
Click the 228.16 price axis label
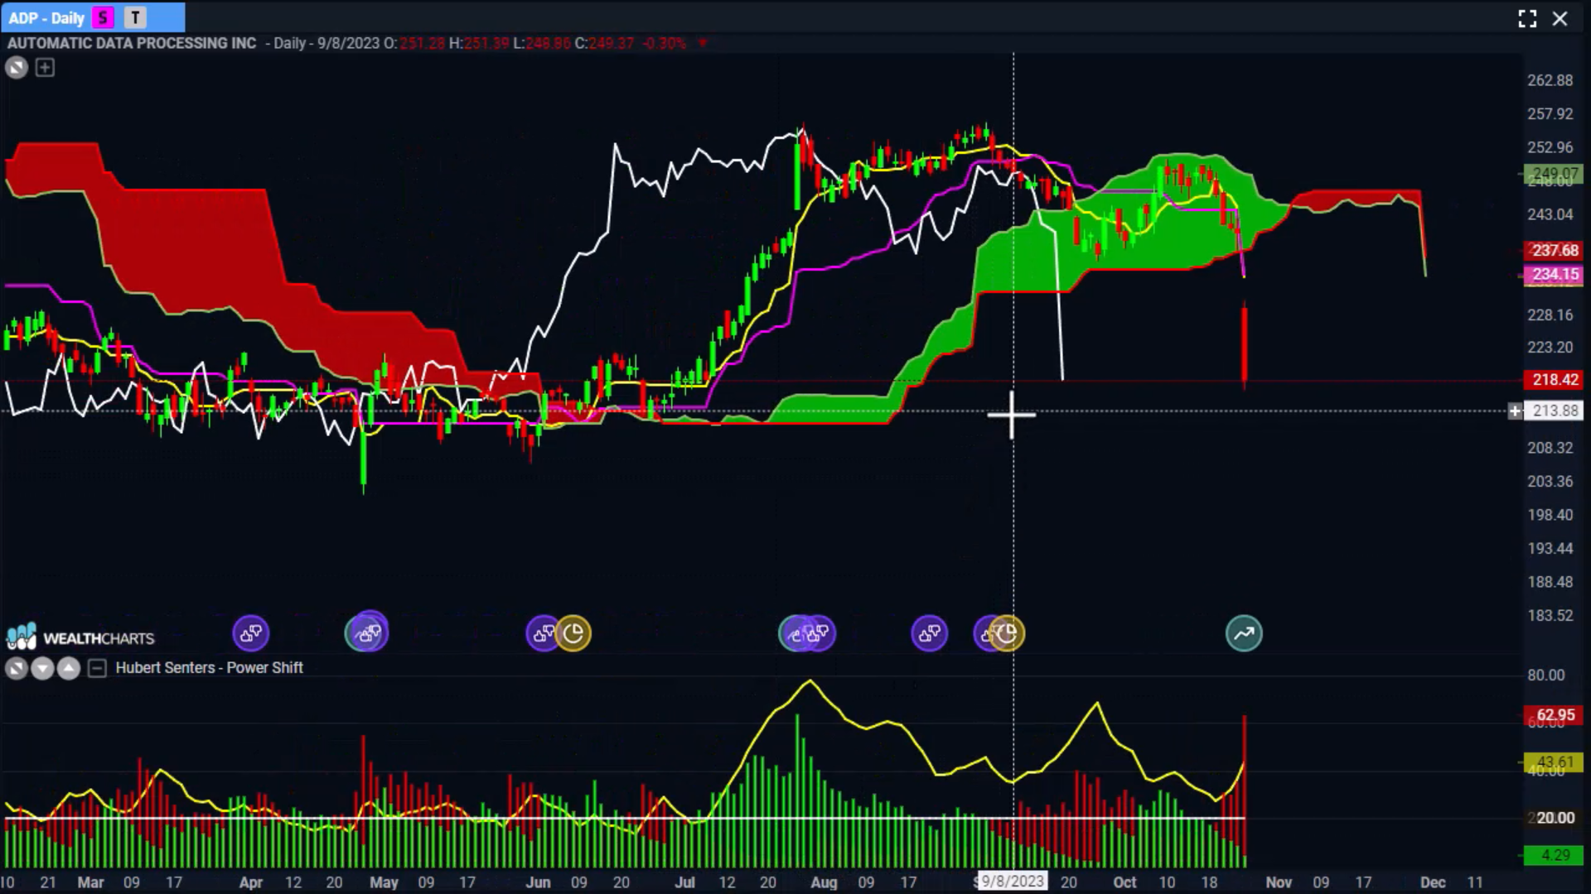(1550, 315)
